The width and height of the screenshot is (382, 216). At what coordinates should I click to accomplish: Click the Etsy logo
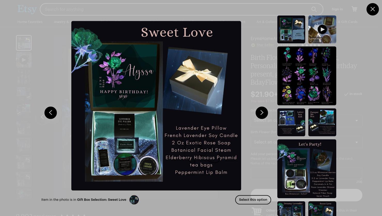point(27,9)
